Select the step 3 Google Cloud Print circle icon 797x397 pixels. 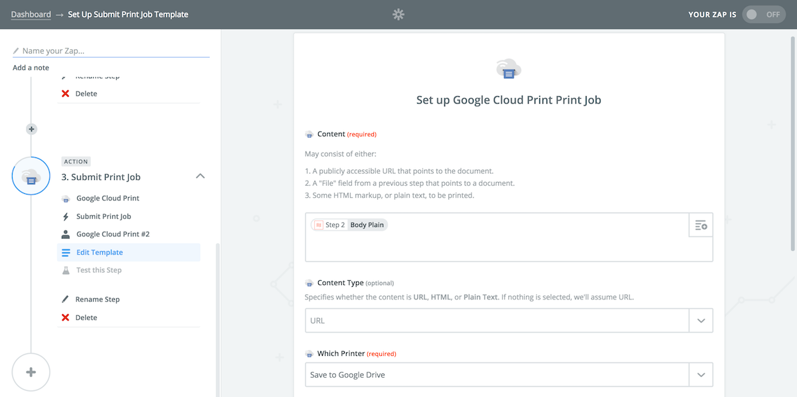tap(31, 176)
